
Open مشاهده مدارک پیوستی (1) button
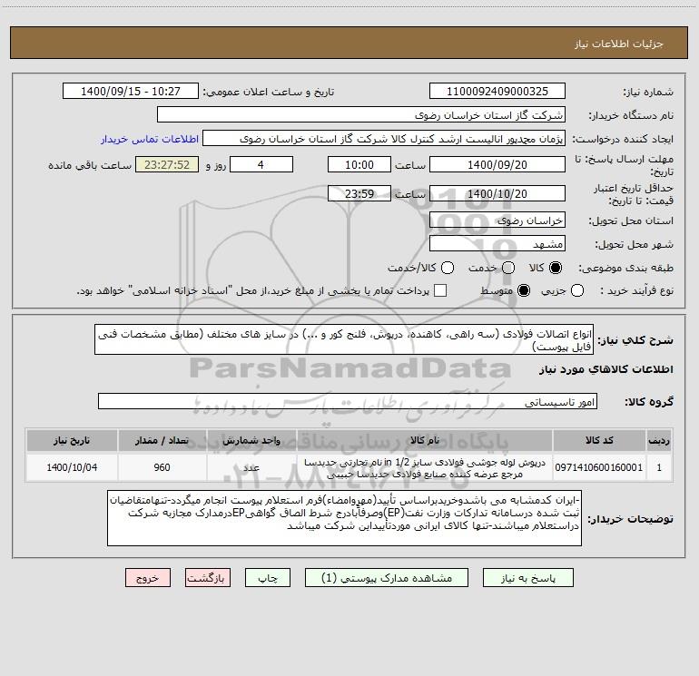click(x=387, y=578)
